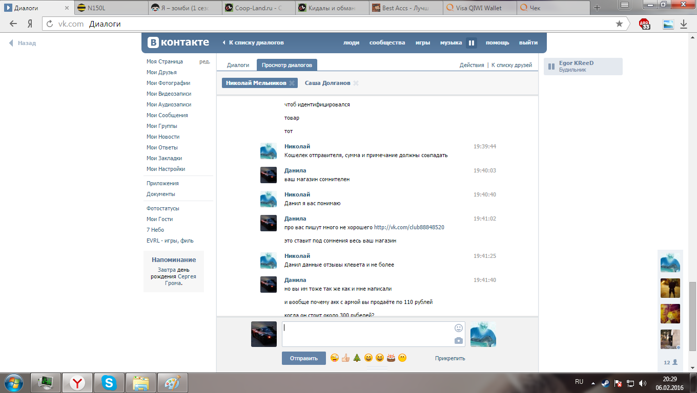This screenshot has height=393, width=697.
Task: Click Данила's avatar at 19:40:03 message
Action: pos(269,175)
